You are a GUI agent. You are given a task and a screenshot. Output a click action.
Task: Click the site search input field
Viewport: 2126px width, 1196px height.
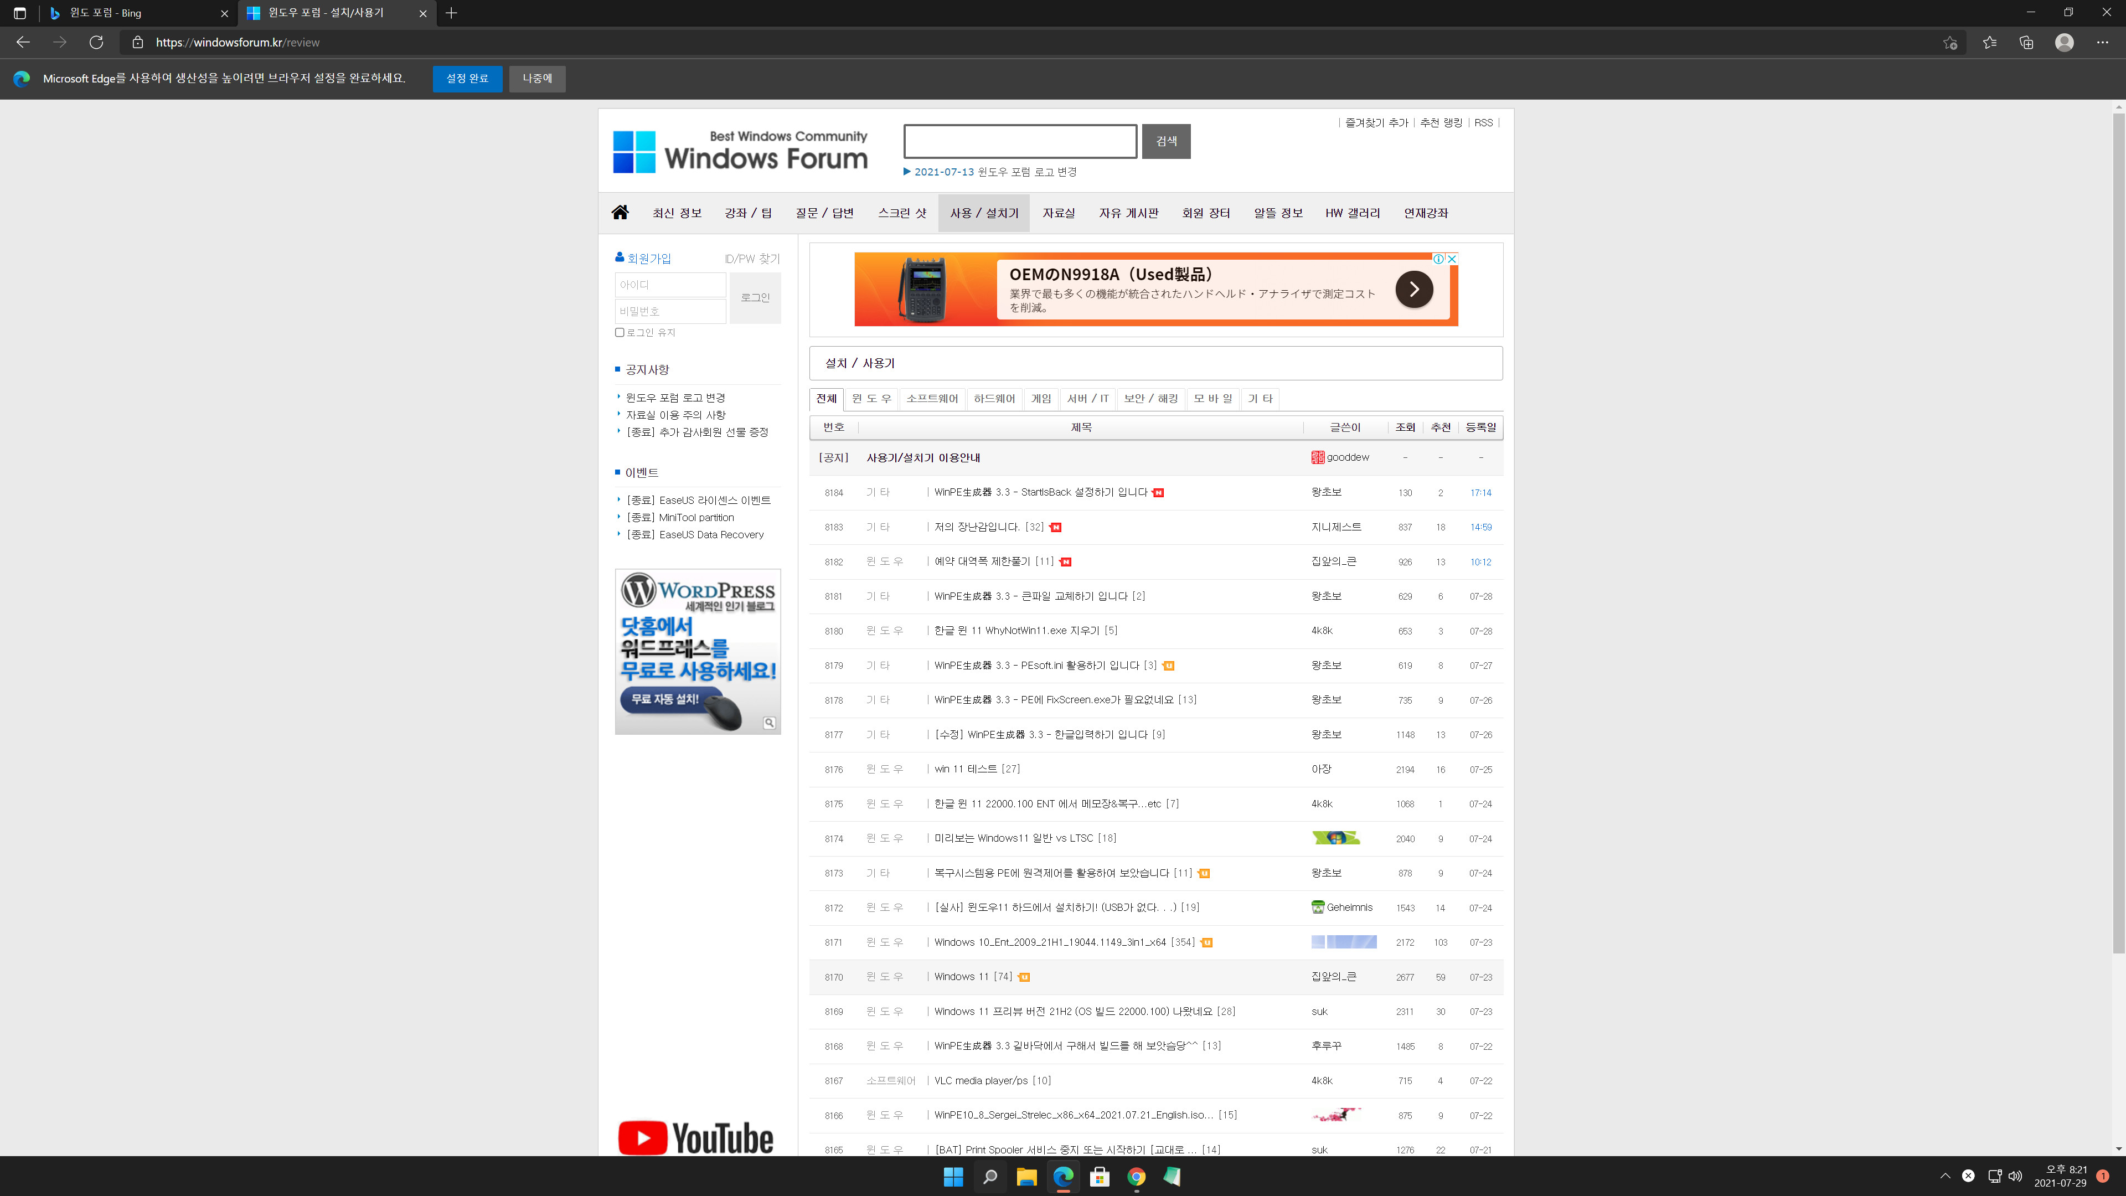pos(1020,141)
